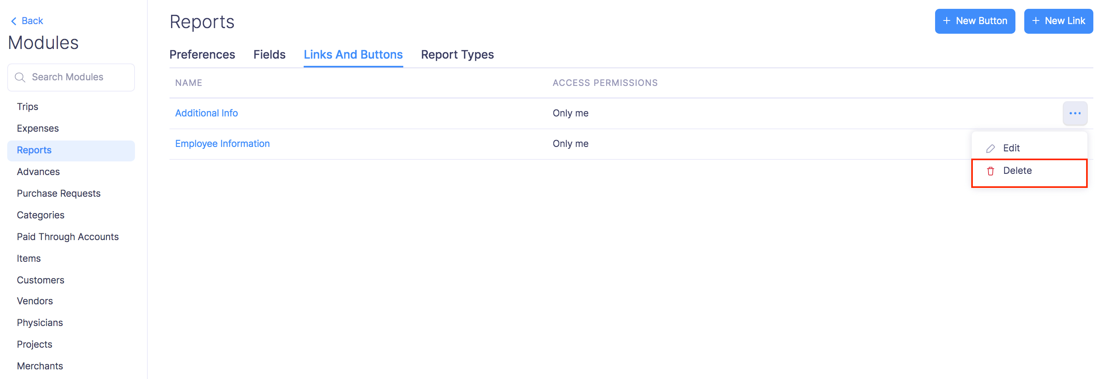This screenshot has height=379, width=1107.
Task: Click the search magnifier icon
Action: [x=20, y=77]
